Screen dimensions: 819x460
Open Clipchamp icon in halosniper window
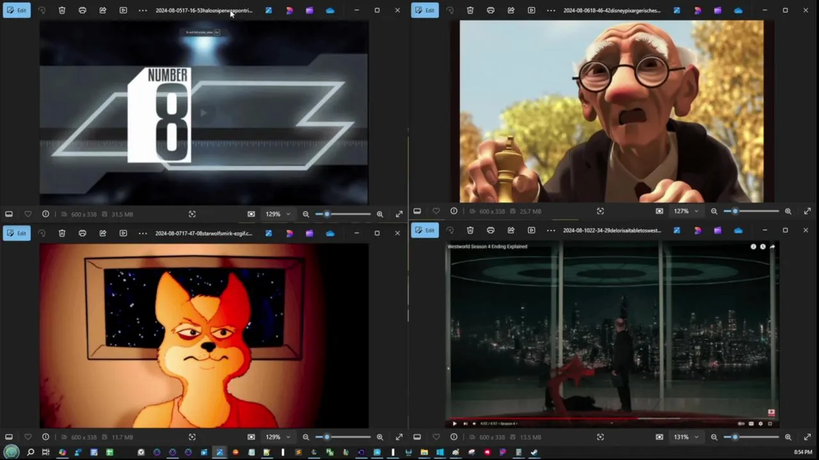pyautogui.click(x=310, y=10)
